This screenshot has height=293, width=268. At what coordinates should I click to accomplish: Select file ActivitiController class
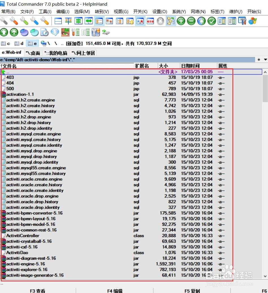131,236
